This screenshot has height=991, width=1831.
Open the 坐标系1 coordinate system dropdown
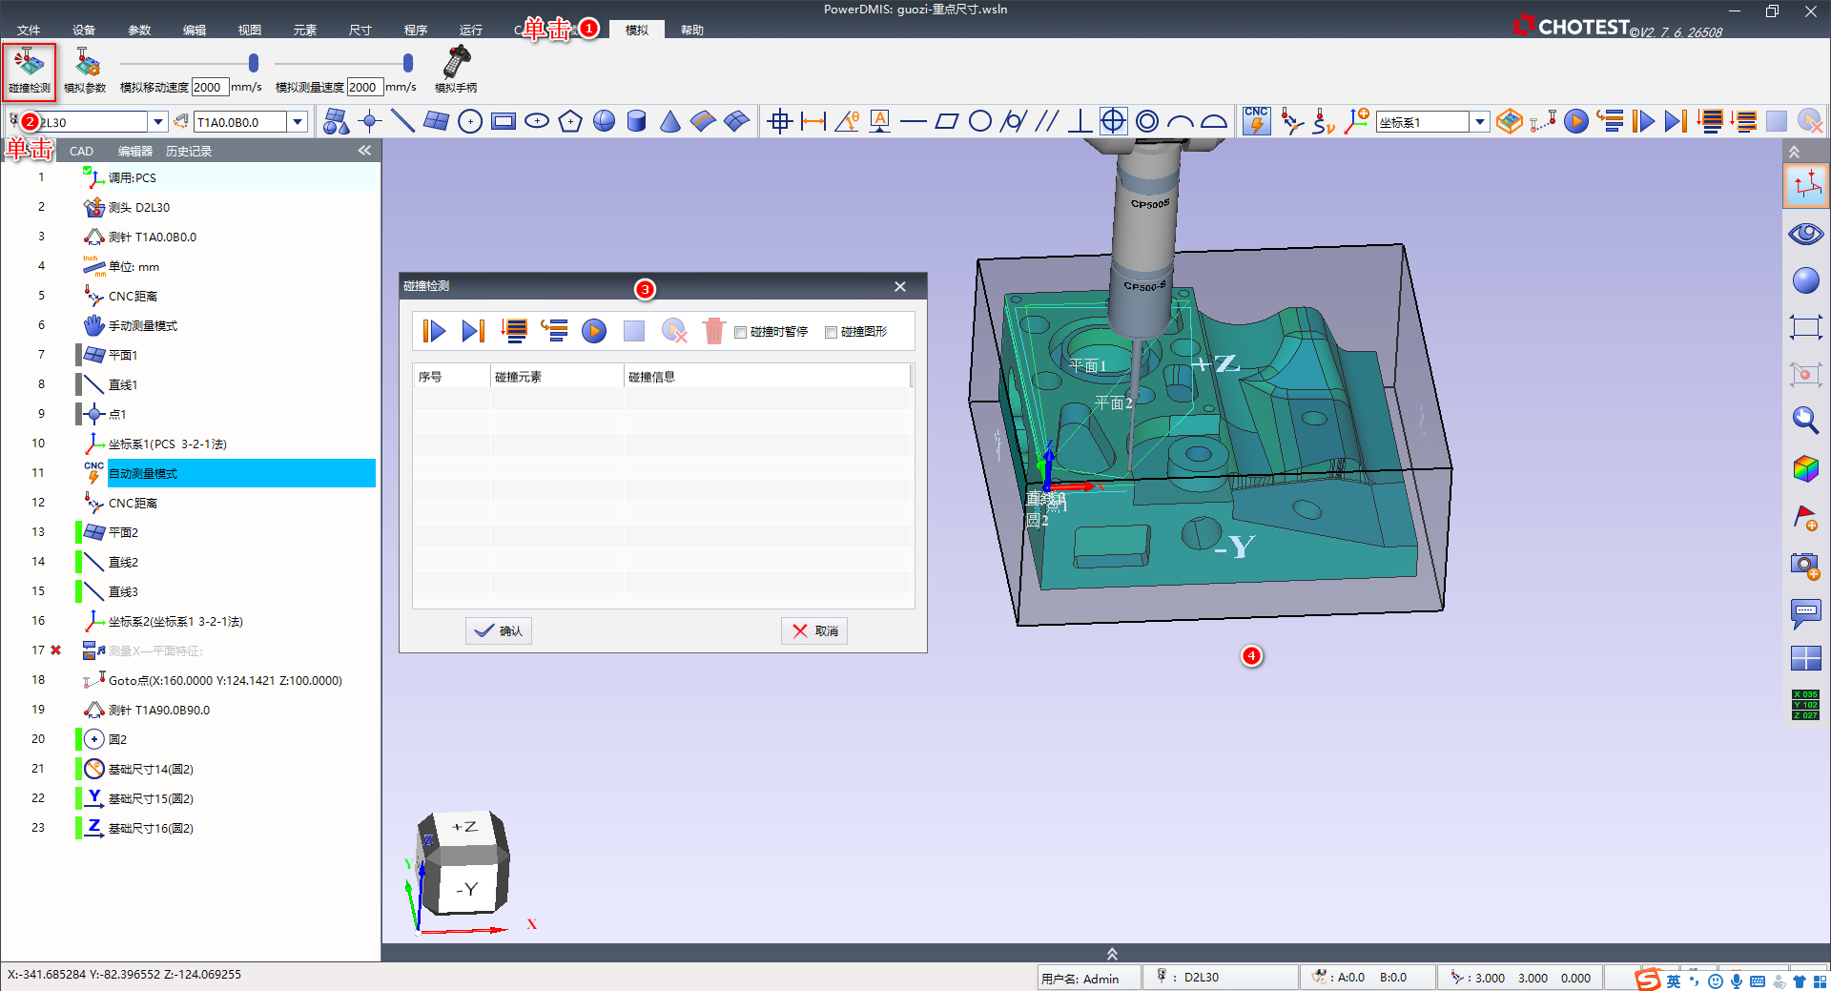[x=1480, y=122]
